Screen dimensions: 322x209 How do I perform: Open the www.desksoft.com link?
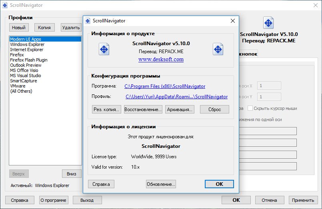coord(161,59)
